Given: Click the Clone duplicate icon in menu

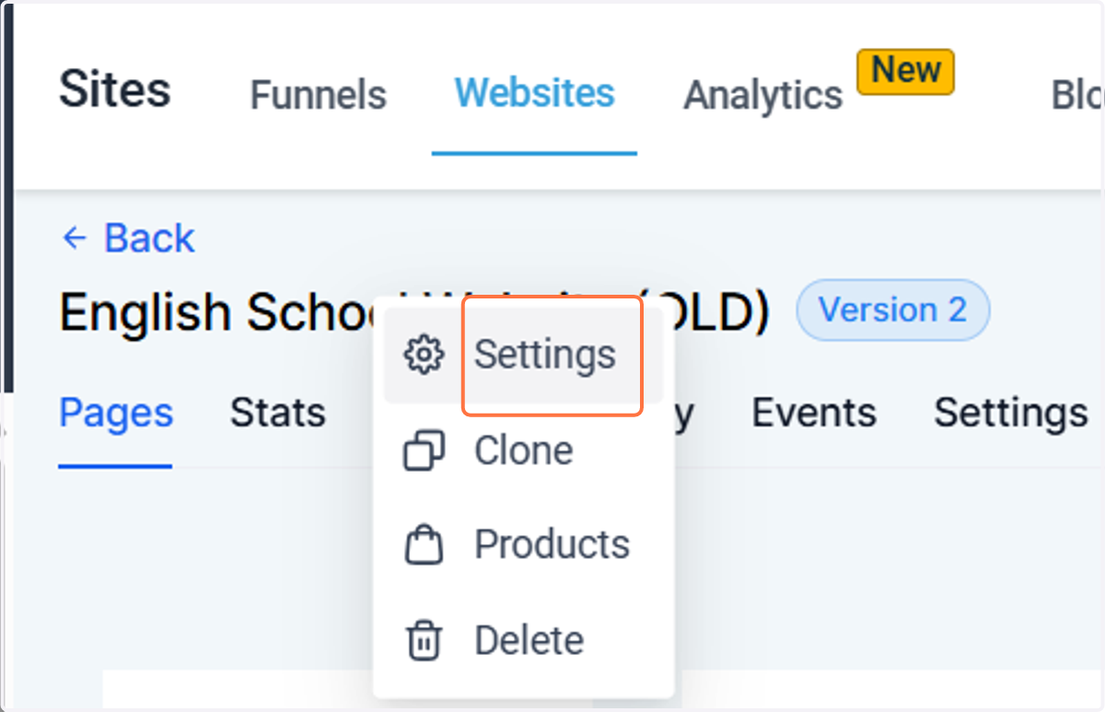Looking at the screenshot, I should pos(424,451).
